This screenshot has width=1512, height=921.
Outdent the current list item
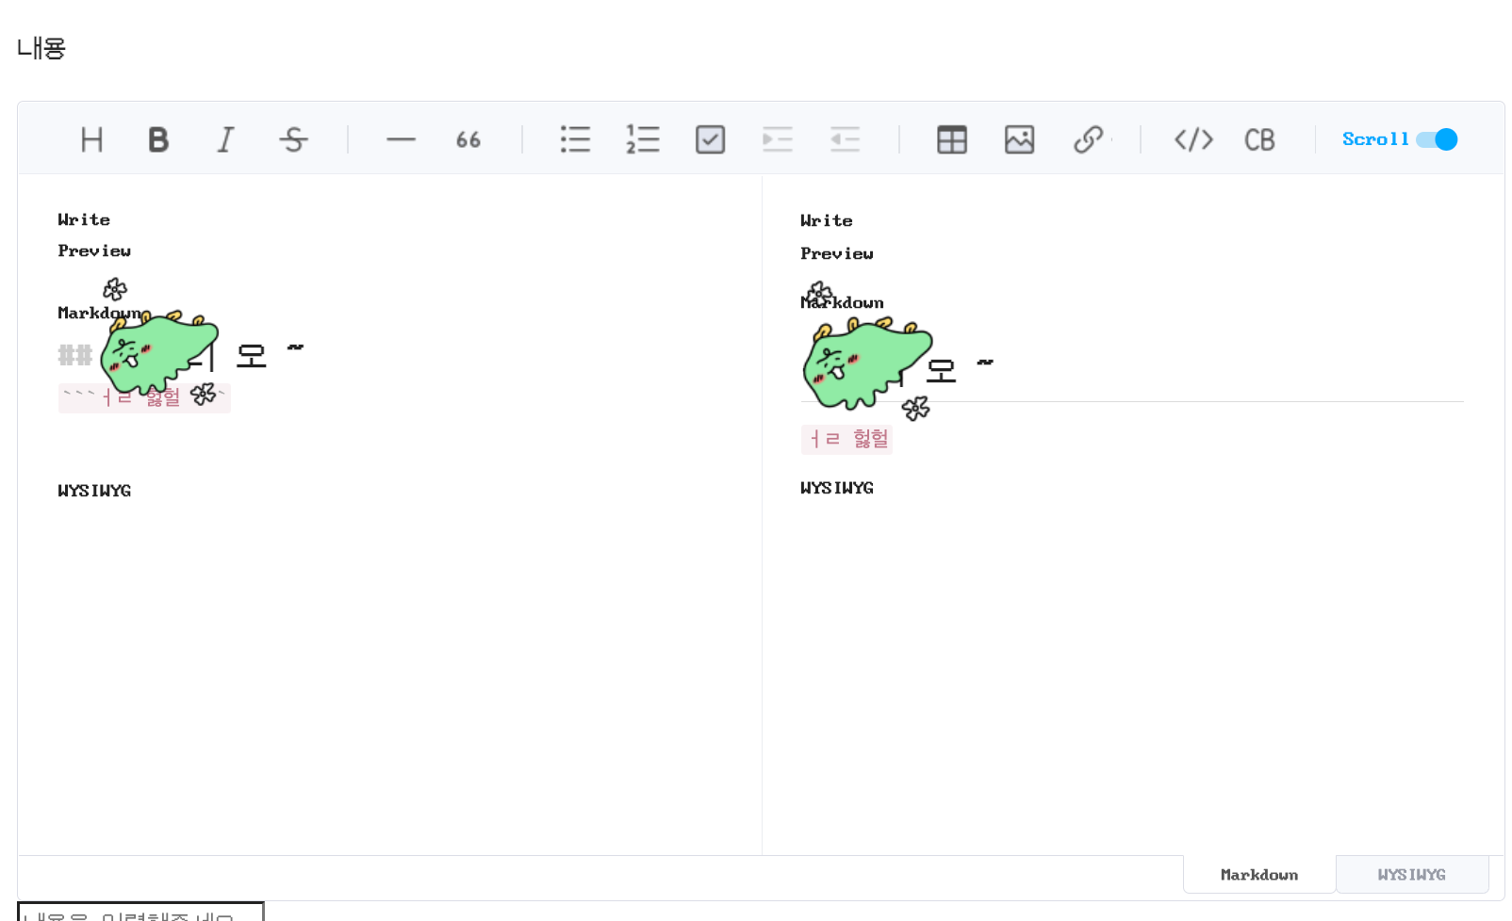tap(846, 139)
